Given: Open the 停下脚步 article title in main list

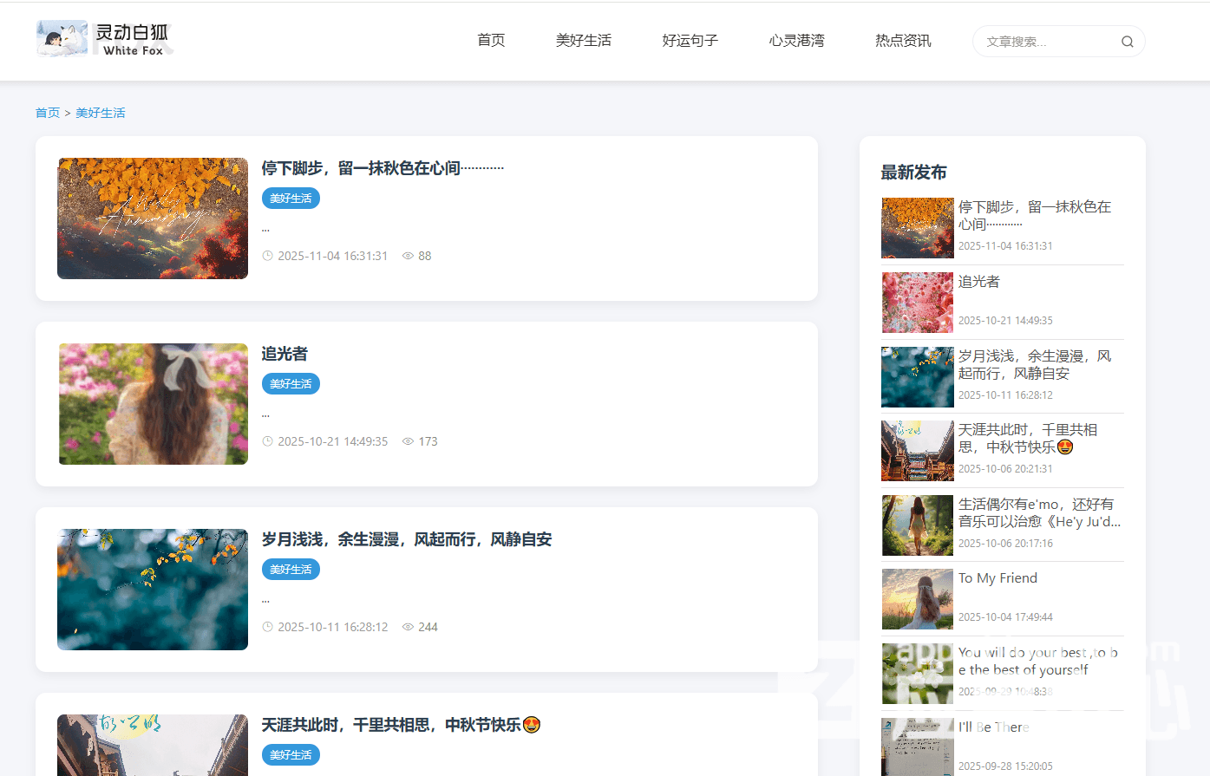Looking at the screenshot, I should (x=382, y=168).
